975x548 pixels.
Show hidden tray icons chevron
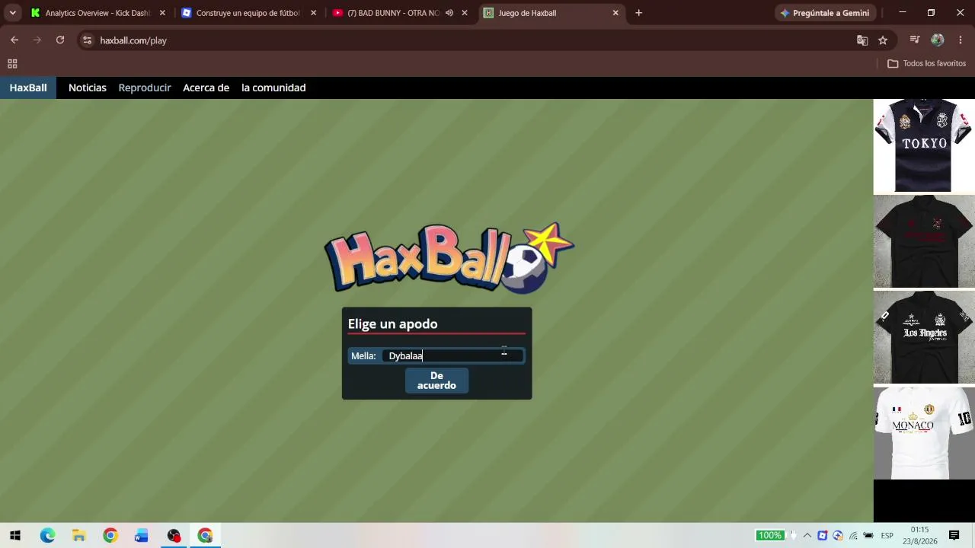807,536
